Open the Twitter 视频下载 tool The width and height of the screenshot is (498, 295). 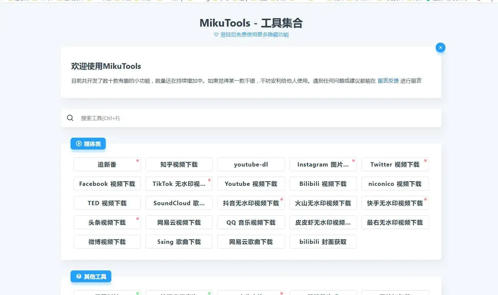coord(395,165)
